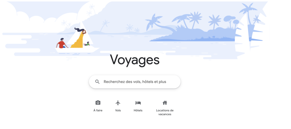Focus the 'Recherchez des vols, hôtels et plus' field
This screenshot has height=129, width=291.
135,82
